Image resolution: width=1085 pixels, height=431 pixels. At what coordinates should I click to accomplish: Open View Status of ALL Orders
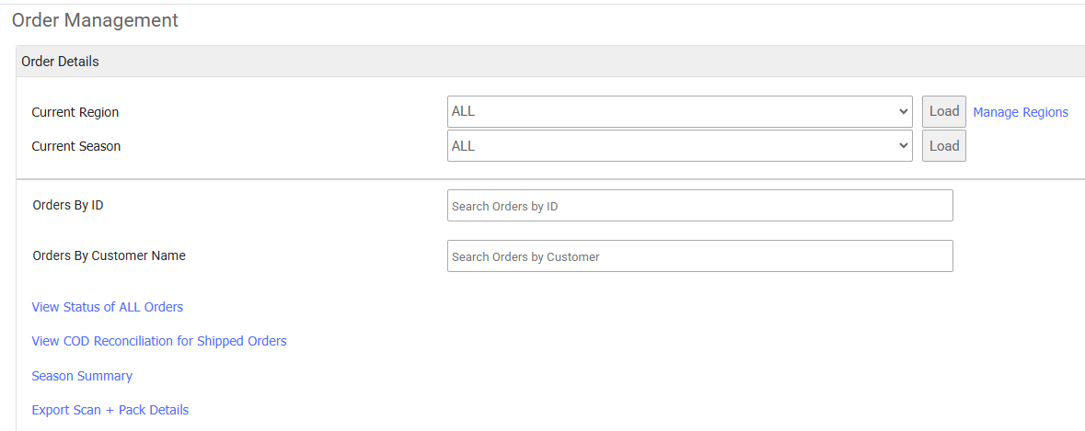(108, 307)
